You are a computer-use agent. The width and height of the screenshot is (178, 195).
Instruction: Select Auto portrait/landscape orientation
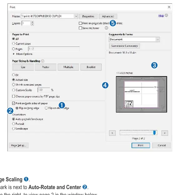coord(13,119)
